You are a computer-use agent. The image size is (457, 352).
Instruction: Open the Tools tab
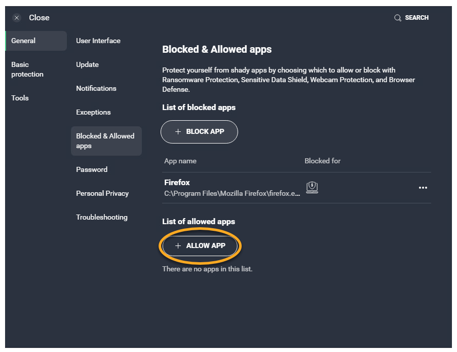click(x=20, y=98)
